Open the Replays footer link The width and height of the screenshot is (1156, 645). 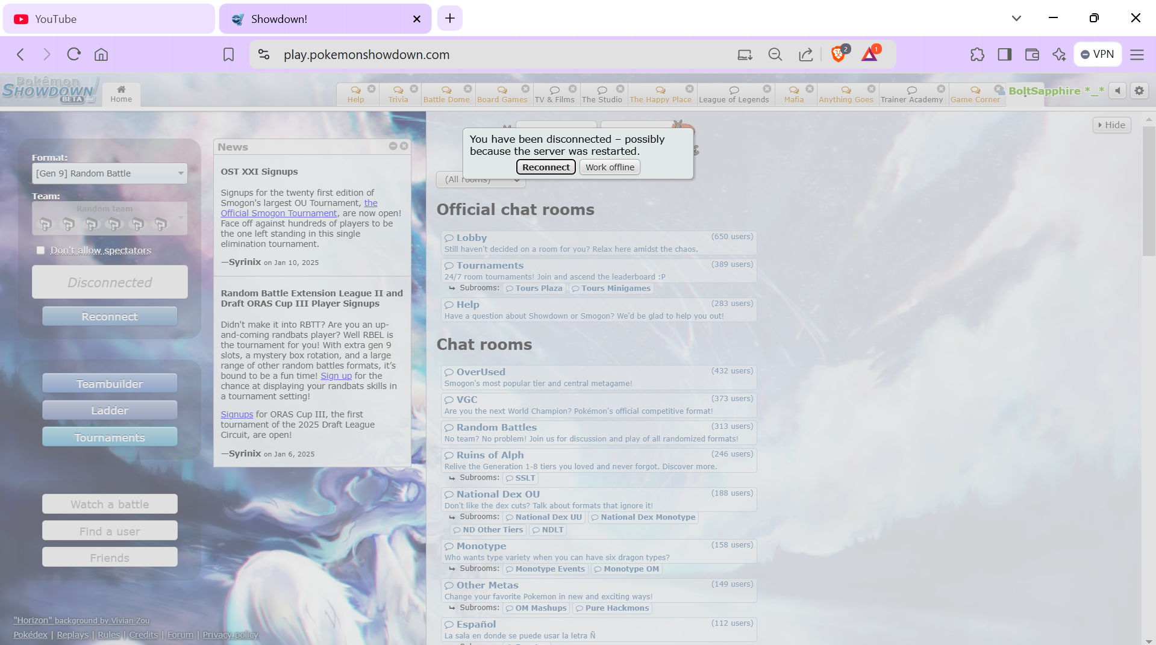pyautogui.click(x=73, y=635)
